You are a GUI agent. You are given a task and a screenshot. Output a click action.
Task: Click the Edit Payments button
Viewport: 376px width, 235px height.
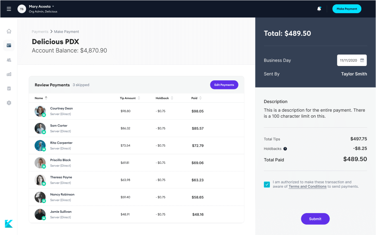click(224, 85)
